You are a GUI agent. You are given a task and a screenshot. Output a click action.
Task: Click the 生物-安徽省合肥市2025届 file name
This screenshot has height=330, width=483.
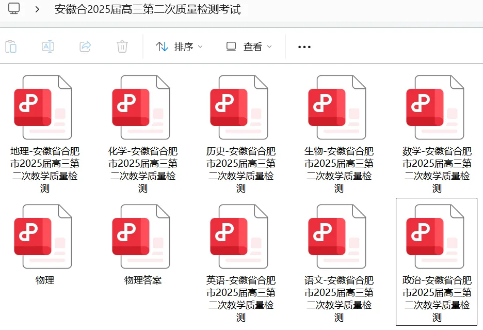click(x=339, y=169)
